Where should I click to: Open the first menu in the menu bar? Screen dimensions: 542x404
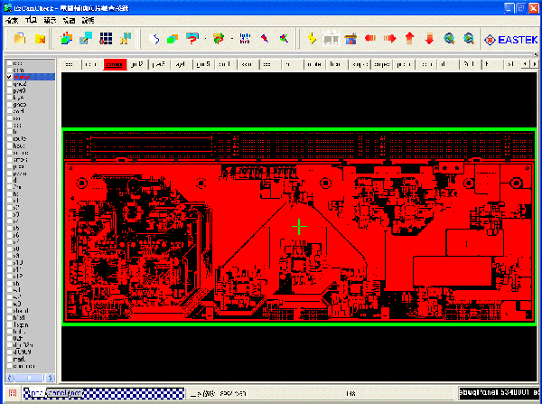coord(12,21)
